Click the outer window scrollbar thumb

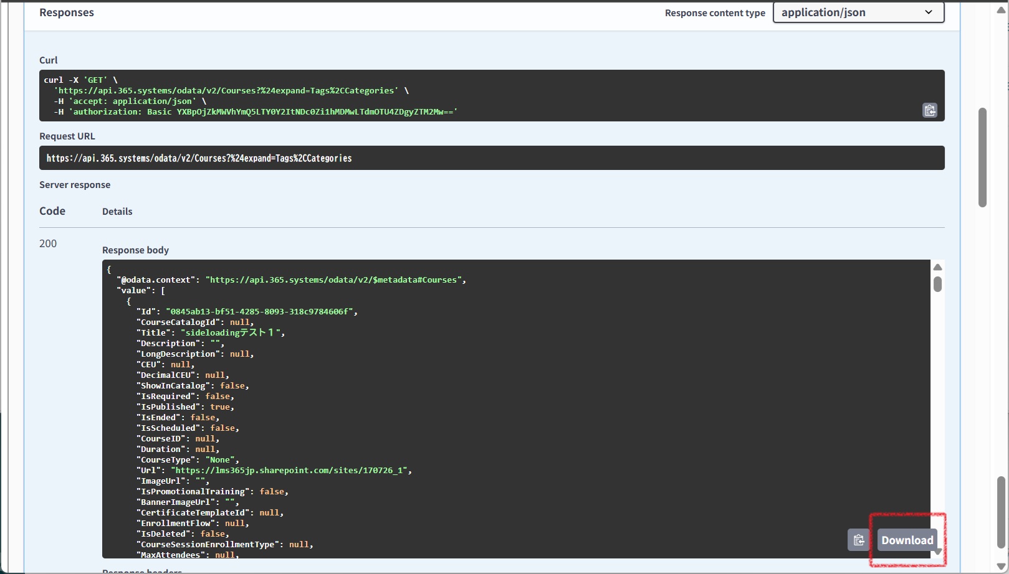(x=1001, y=512)
